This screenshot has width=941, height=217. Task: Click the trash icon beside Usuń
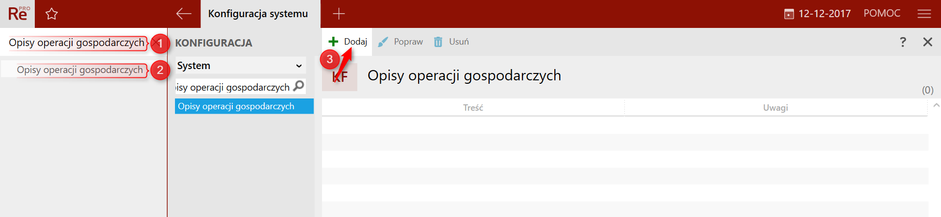pyautogui.click(x=438, y=42)
